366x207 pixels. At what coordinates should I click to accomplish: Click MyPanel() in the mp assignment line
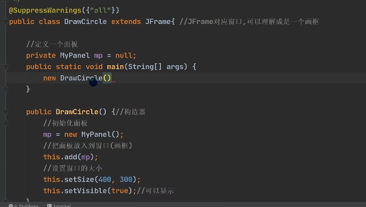point(100,134)
